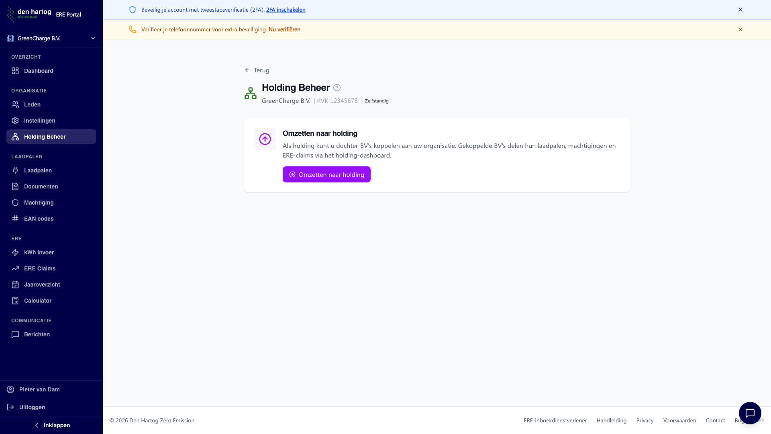Open Handleiding footer link
Viewport: 771px width, 434px height.
[x=611, y=420]
